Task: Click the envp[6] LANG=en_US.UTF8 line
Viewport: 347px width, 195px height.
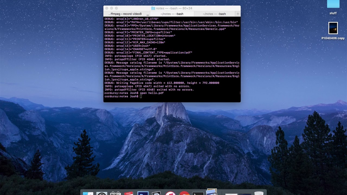Action: click(x=131, y=19)
